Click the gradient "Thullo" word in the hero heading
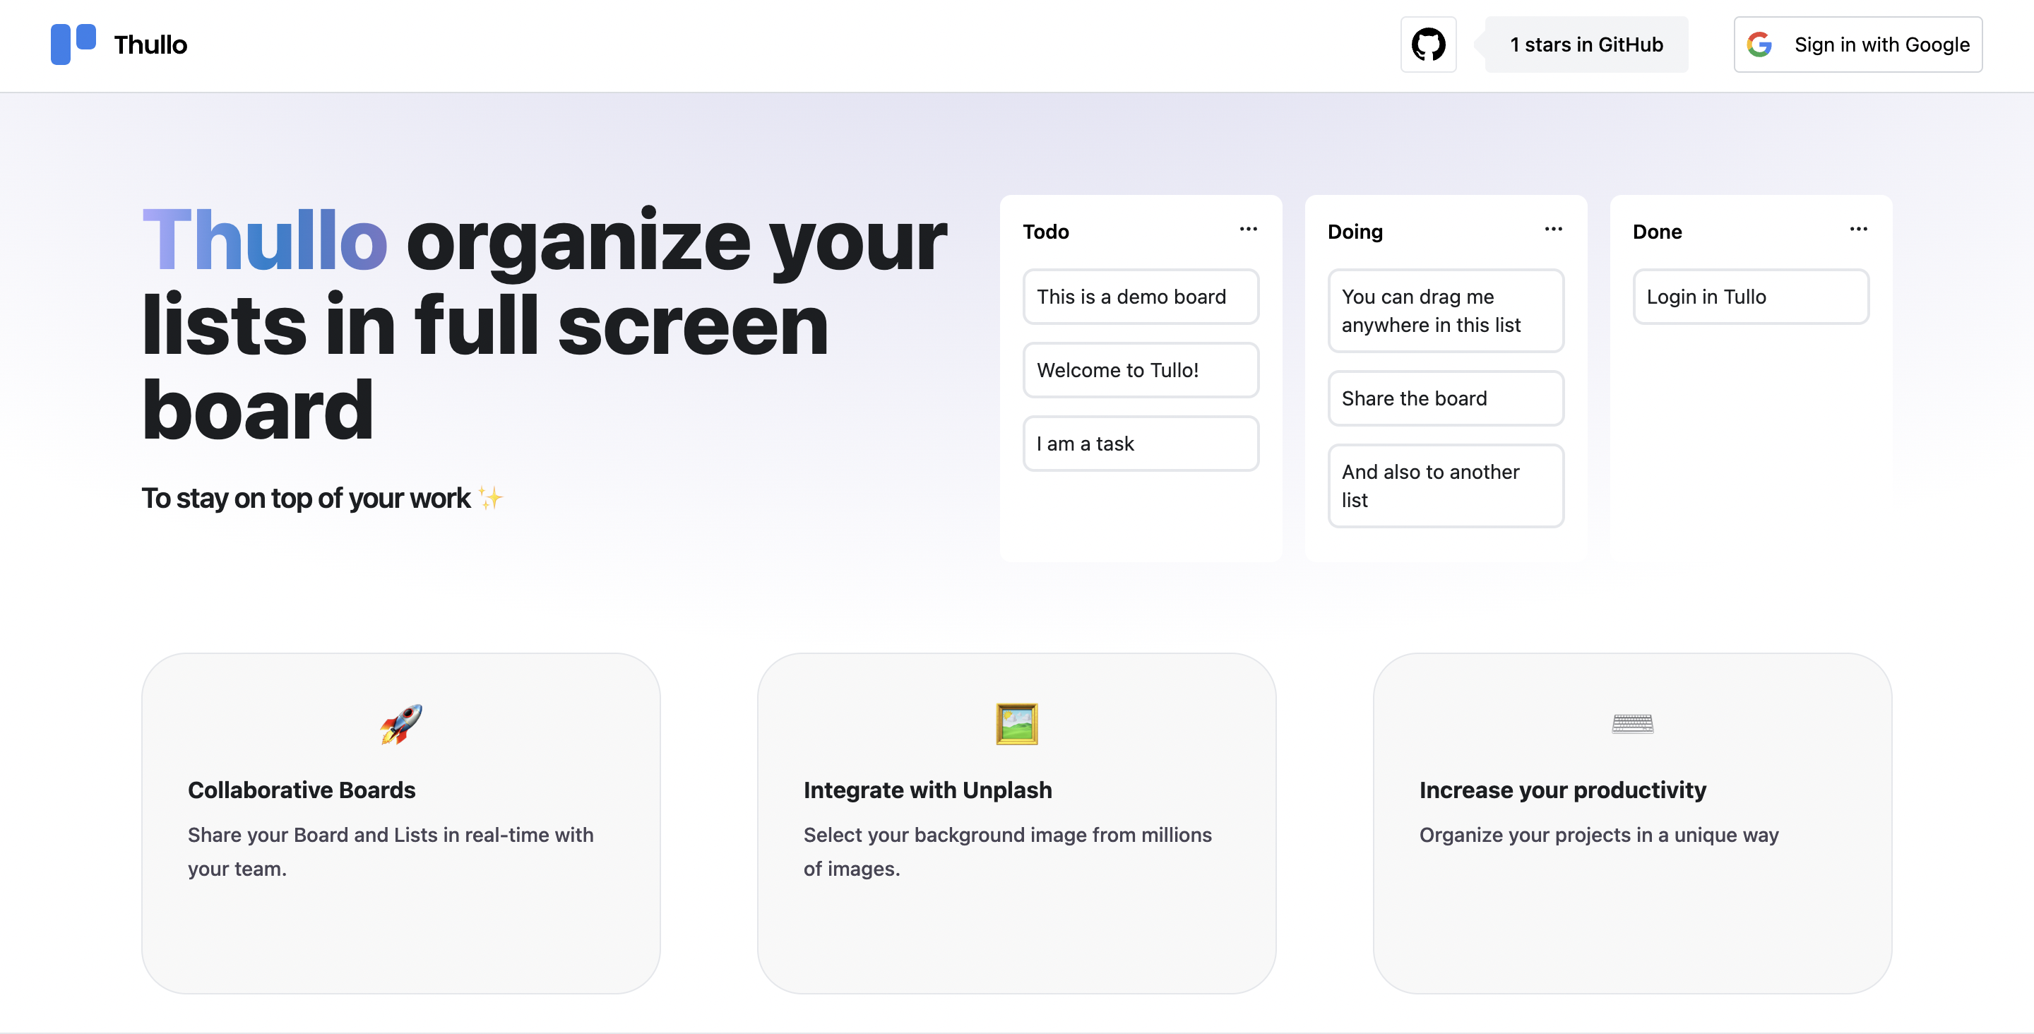This screenshot has height=1034, width=2034. pos(265,240)
